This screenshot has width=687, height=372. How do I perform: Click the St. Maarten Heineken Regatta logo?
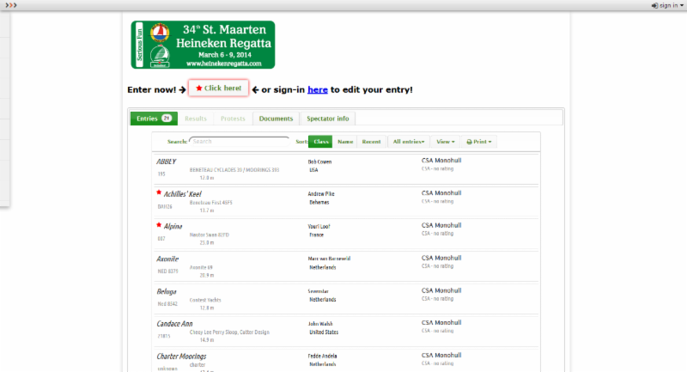click(203, 44)
